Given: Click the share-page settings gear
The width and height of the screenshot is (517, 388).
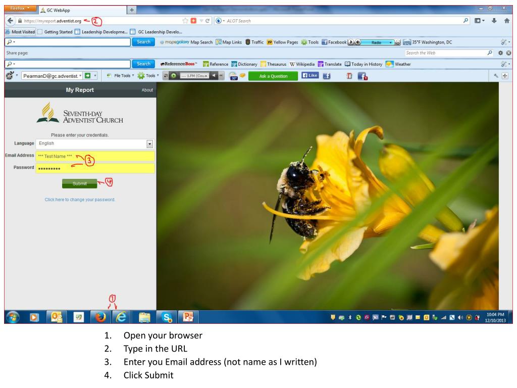Looking at the screenshot, I should 500,53.
